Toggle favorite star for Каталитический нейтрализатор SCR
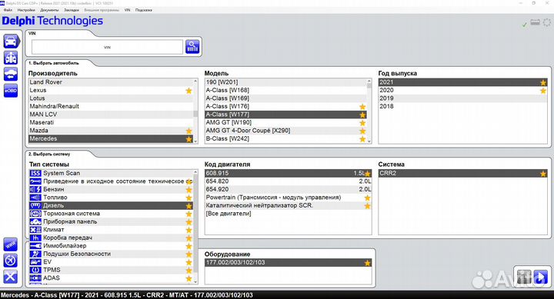This screenshot has height=299, width=554. [x=368, y=206]
